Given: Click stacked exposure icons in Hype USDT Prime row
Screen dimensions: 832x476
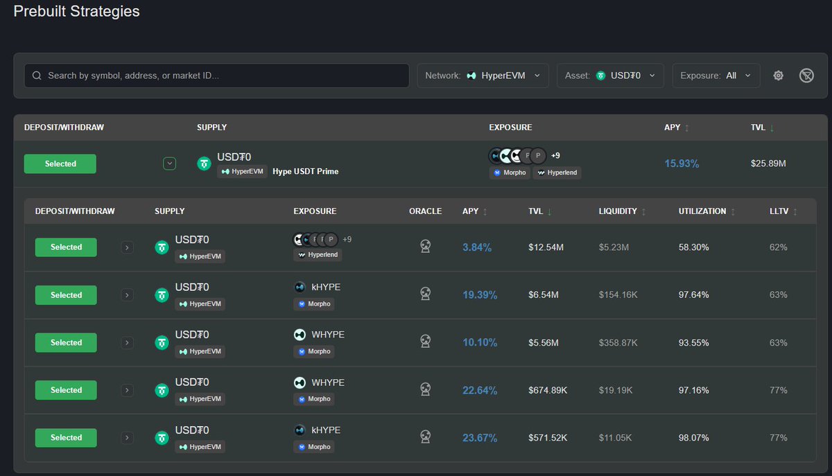Looking at the screenshot, I should [x=517, y=155].
